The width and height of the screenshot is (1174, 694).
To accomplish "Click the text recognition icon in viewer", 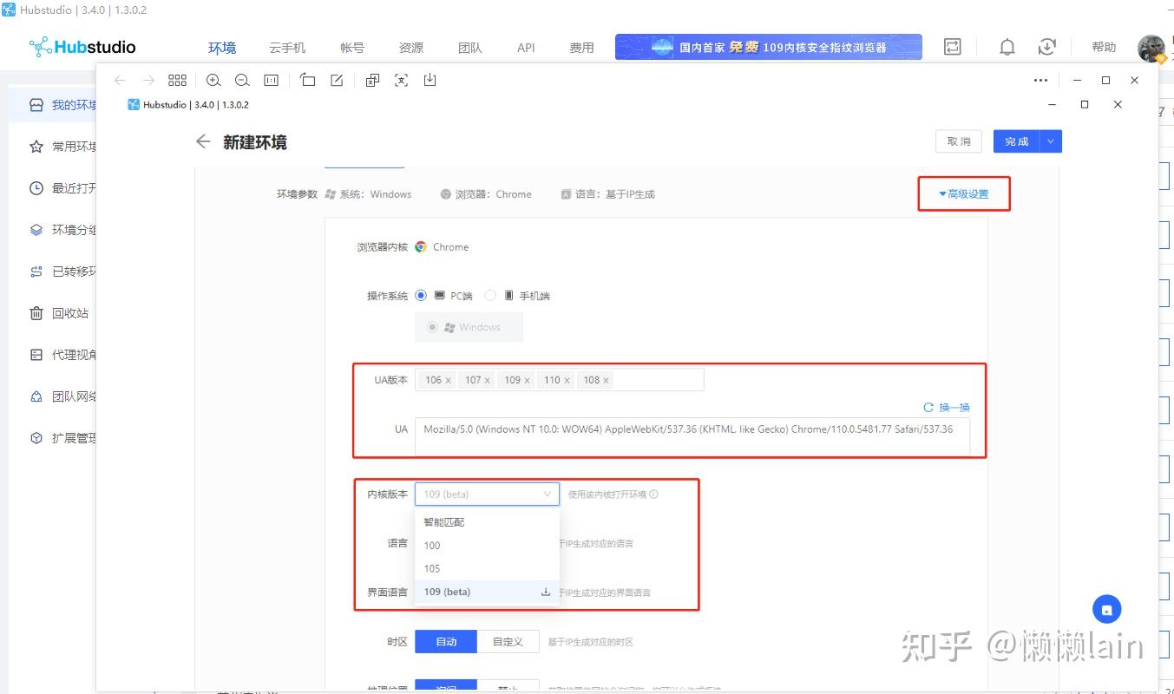I will pos(401,80).
